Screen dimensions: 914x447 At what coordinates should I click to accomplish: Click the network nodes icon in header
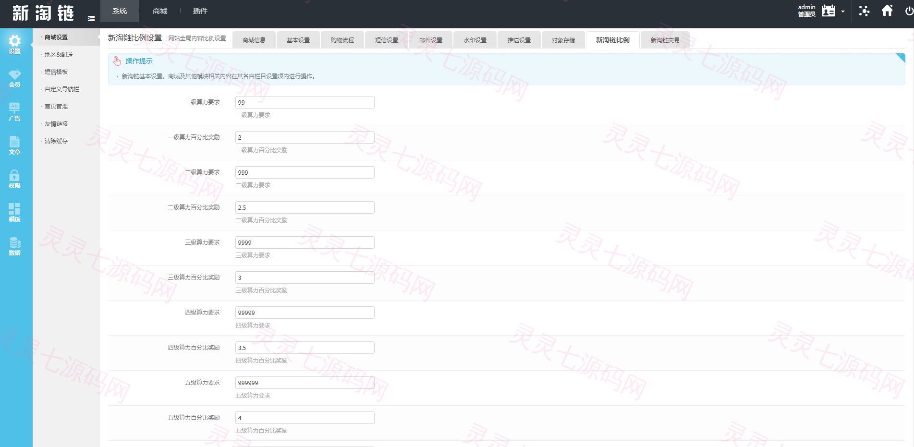click(x=864, y=11)
